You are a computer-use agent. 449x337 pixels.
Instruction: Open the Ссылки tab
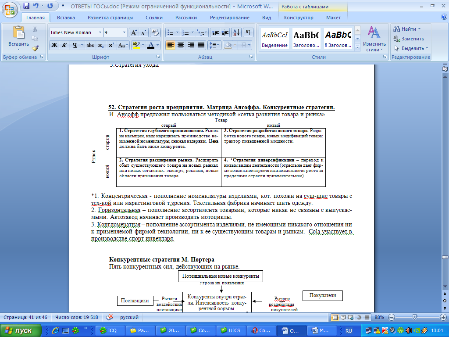(x=154, y=18)
